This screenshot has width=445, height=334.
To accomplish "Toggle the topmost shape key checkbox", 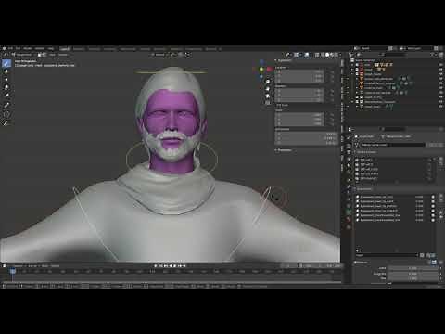I will click(433, 197).
